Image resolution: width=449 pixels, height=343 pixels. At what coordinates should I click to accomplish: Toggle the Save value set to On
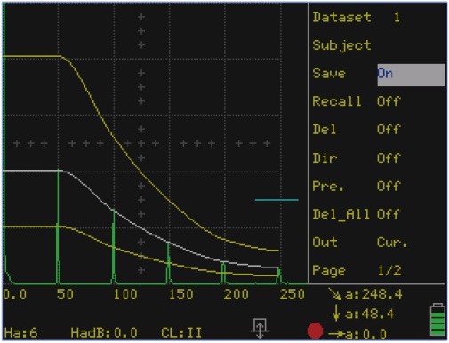point(411,74)
